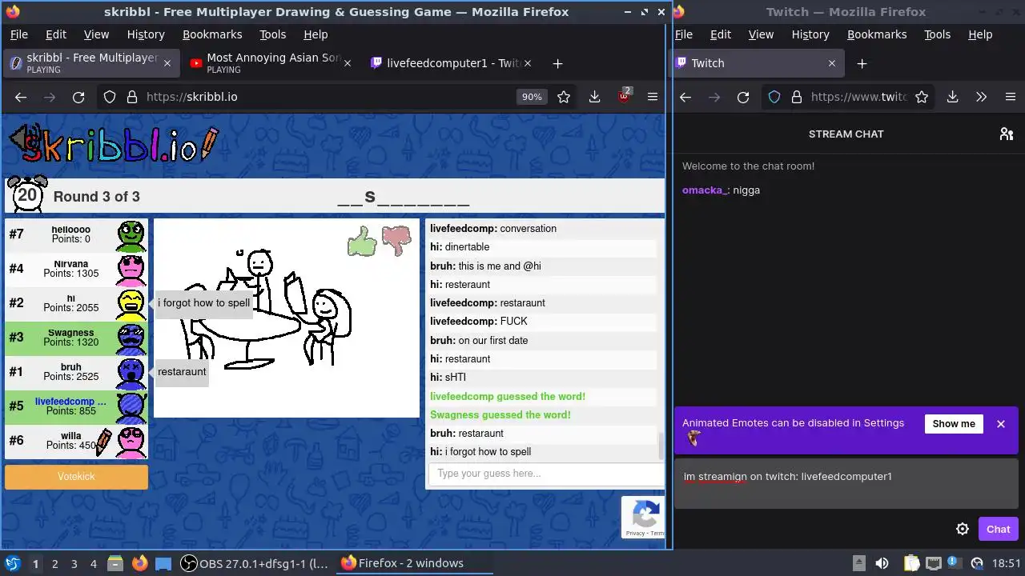Click the thumbs down dislike icon on the drawing
This screenshot has height=576, width=1025.
(396, 240)
